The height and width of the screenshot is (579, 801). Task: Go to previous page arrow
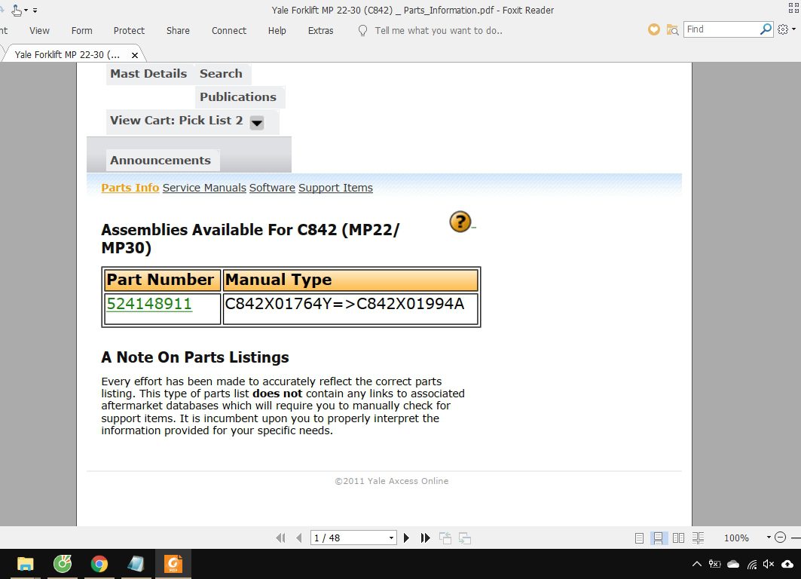[x=299, y=538]
